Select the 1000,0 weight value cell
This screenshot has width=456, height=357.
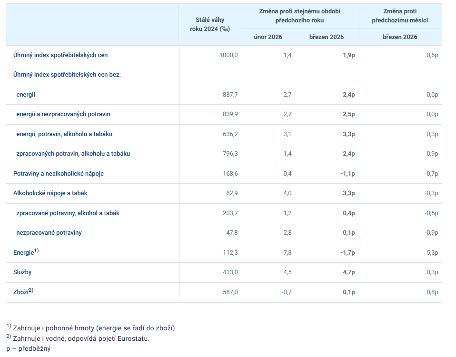228,55
